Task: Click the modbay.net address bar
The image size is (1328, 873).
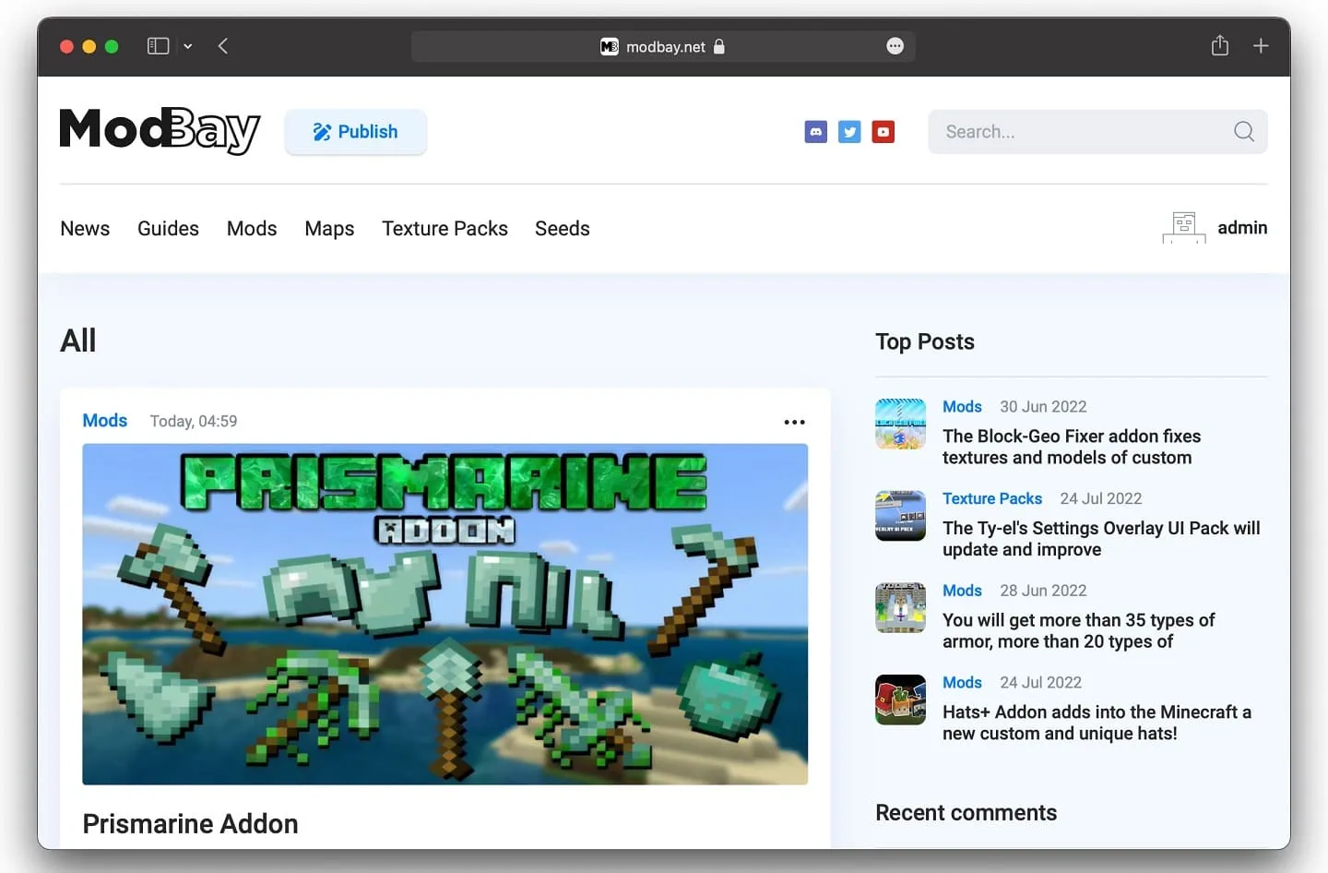Action: pyautogui.click(x=663, y=46)
